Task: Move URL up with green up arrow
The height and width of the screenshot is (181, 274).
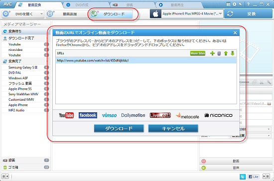Action: coord(226,53)
